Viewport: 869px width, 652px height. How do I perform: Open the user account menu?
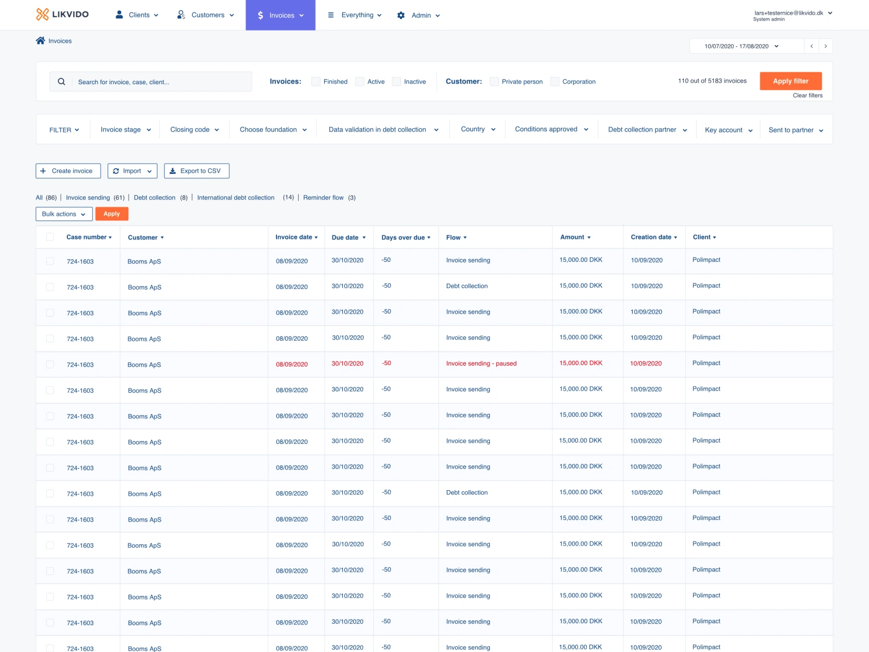tap(793, 15)
